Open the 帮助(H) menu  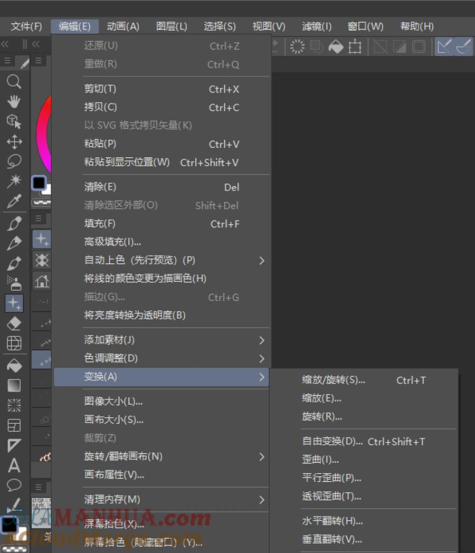[417, 26]
